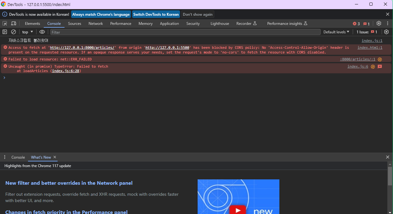Open the drawer three-dot menu

pos(5,157)
